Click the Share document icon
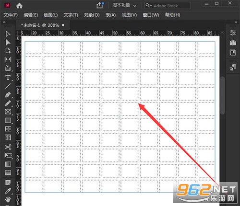Screen dimensions: 240x206 [100, 5]
